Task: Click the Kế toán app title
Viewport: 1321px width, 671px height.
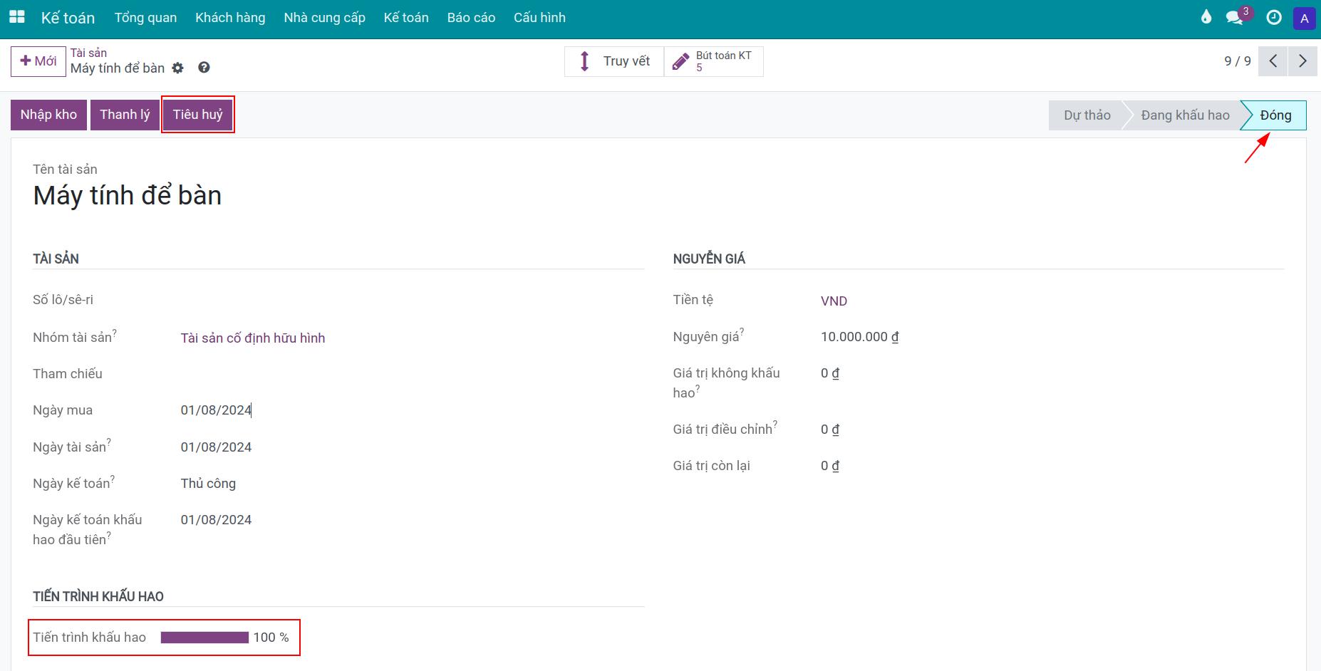Action: tap(68, 18)
